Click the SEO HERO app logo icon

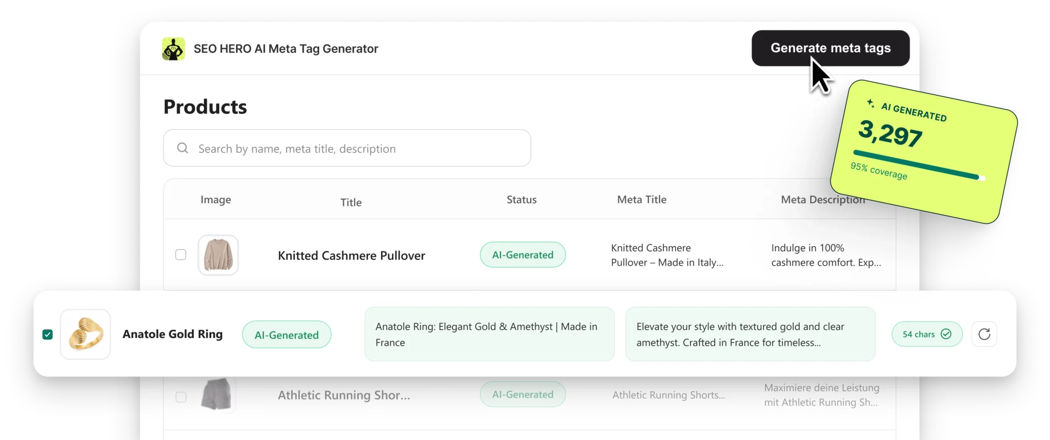click(x=173, y=49)
